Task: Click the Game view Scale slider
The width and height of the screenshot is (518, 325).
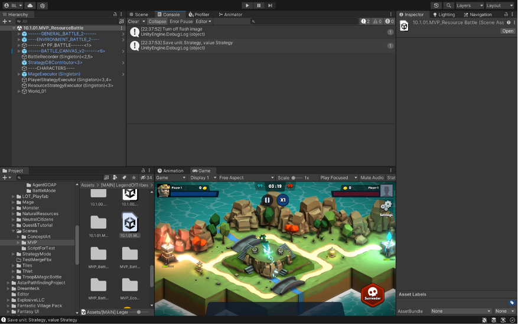Action: 297,177
